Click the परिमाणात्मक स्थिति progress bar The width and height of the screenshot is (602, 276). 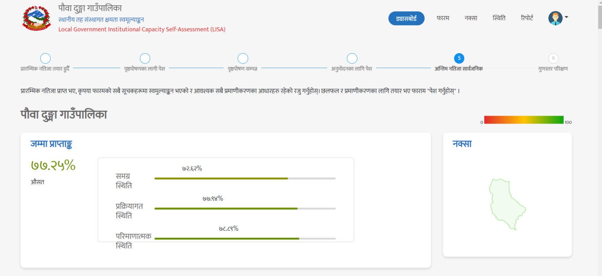[245, 239]
